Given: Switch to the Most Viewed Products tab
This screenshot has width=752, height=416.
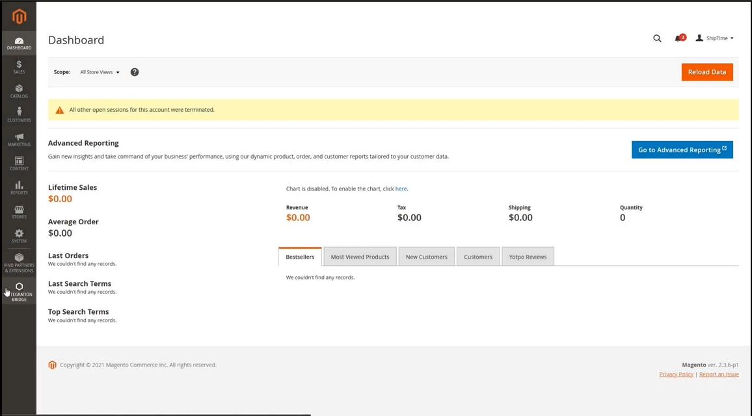Looking at the screenshot, I should (x=360, y=257).
